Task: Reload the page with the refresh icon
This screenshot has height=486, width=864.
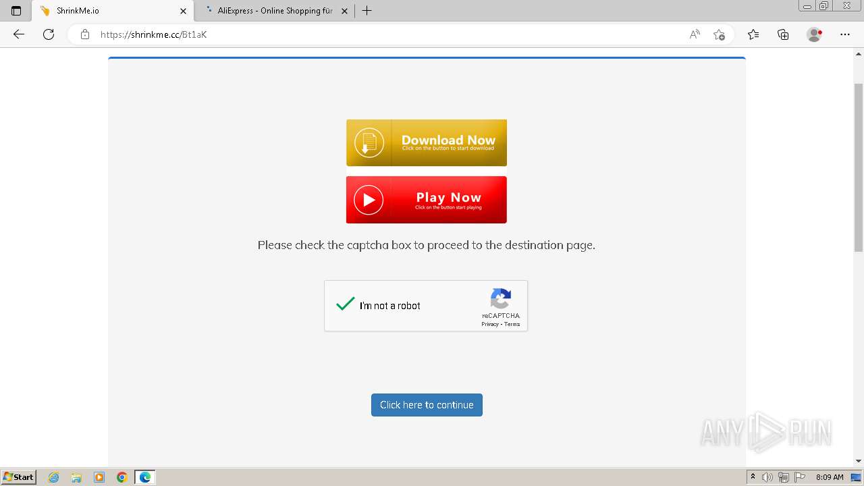Action: [x=49, y=34]
